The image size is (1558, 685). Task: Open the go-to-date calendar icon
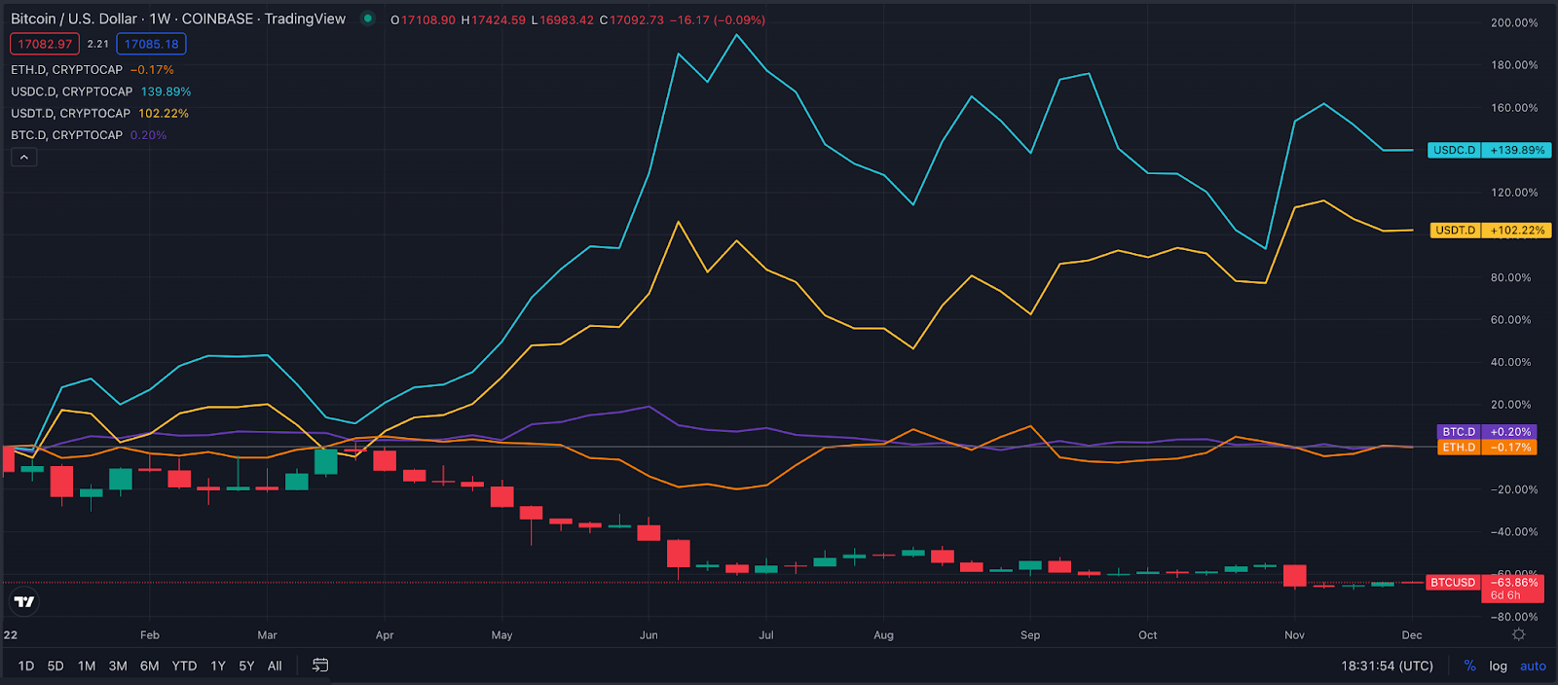[x=320, y=666]
